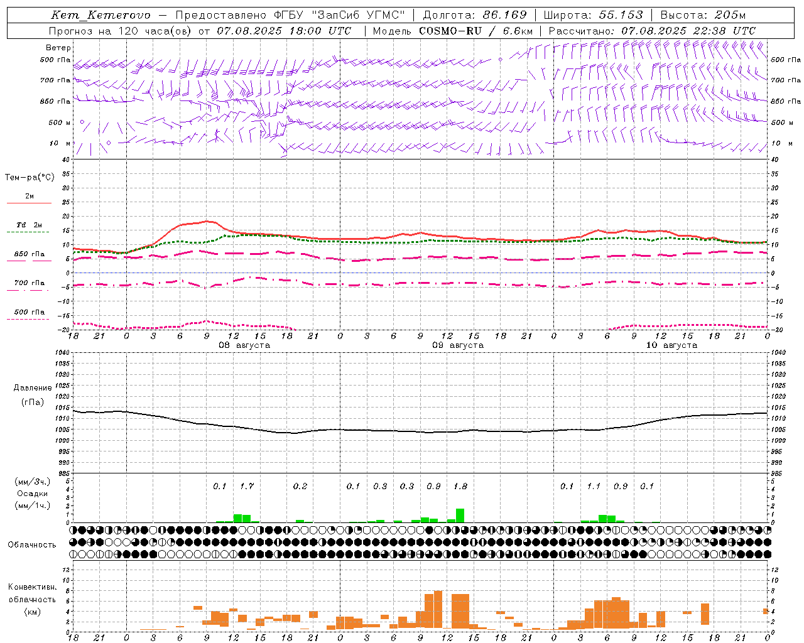Click the 850 гПа temperature legend entry
This screenshot has height=643, width=804.
(x=29, y=257)
